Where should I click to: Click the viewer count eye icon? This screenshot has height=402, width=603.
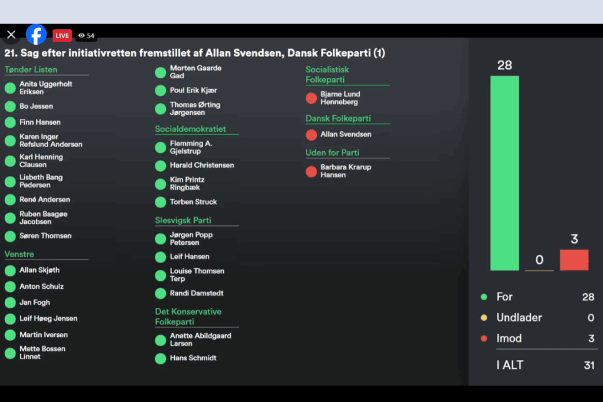(82, 35)
